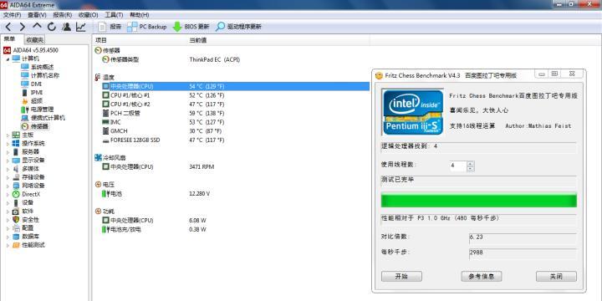
Task: Click the green progress bar in Fritz
Action: click(x=479, y=201)
